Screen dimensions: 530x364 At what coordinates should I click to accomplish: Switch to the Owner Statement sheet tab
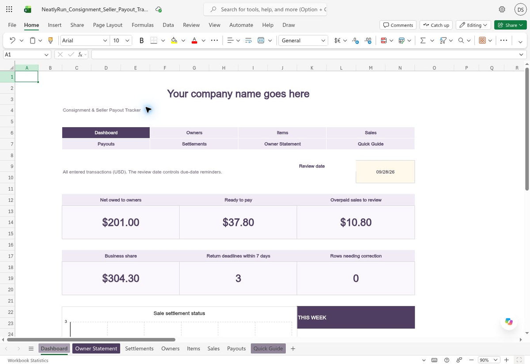point(96,349)
